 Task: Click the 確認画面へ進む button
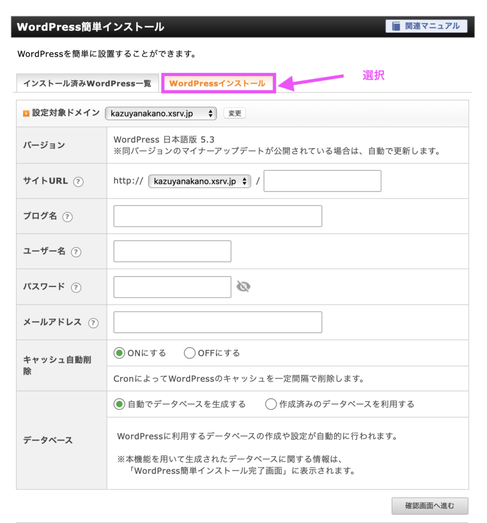pos(430,506)
